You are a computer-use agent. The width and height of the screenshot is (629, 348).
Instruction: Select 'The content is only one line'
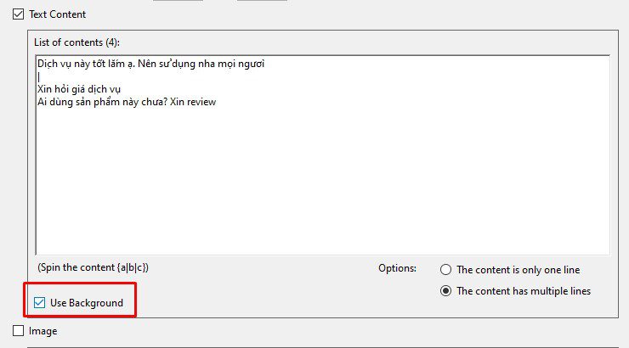tap(445, 270)
